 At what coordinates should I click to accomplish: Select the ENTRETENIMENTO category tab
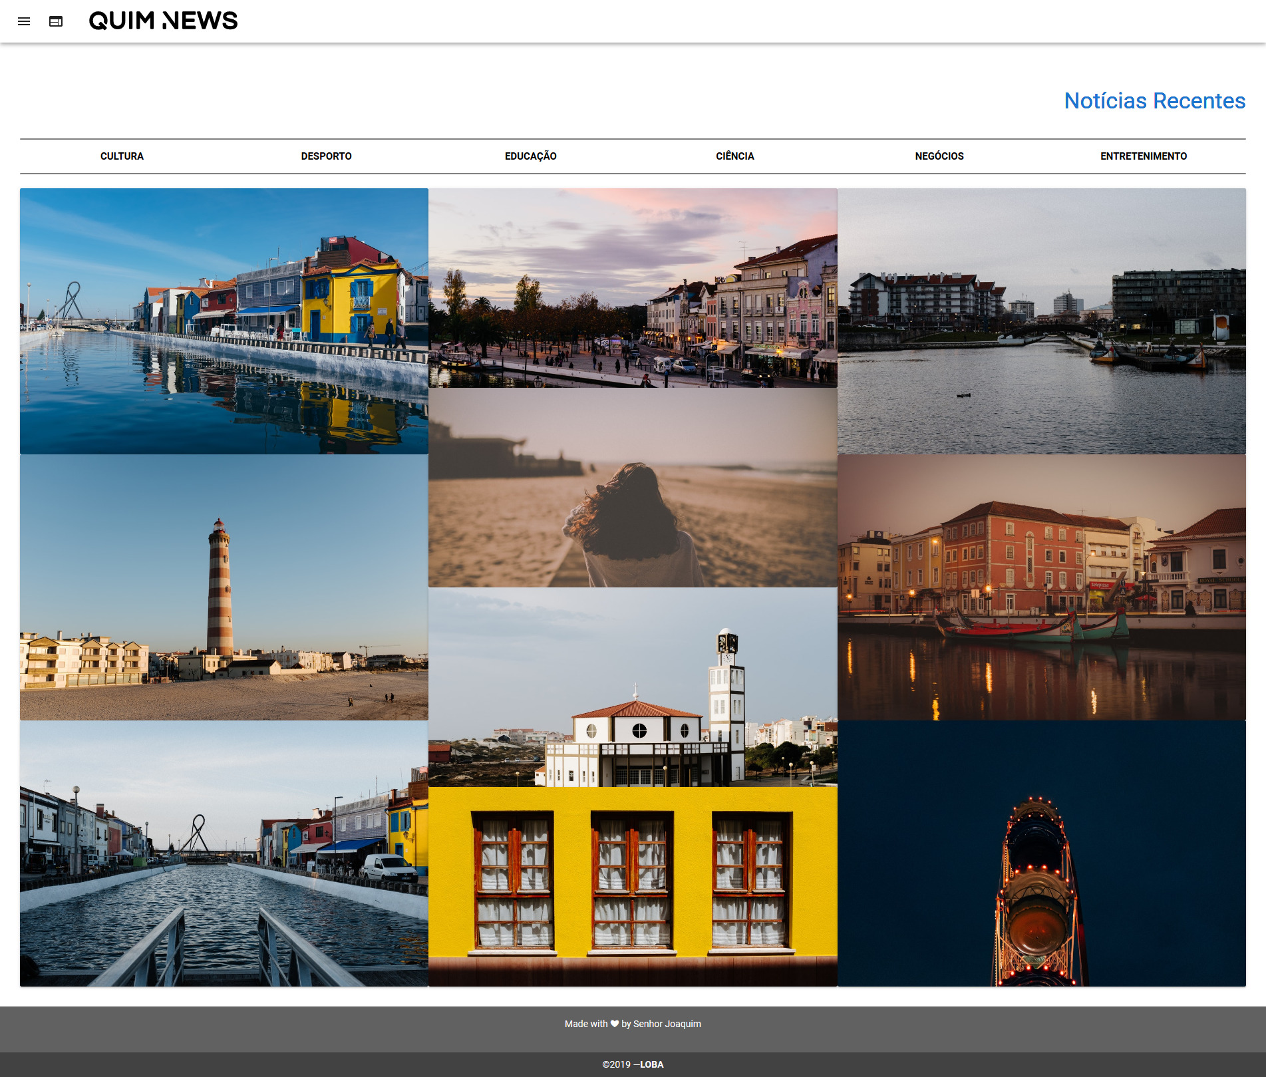1143,156
